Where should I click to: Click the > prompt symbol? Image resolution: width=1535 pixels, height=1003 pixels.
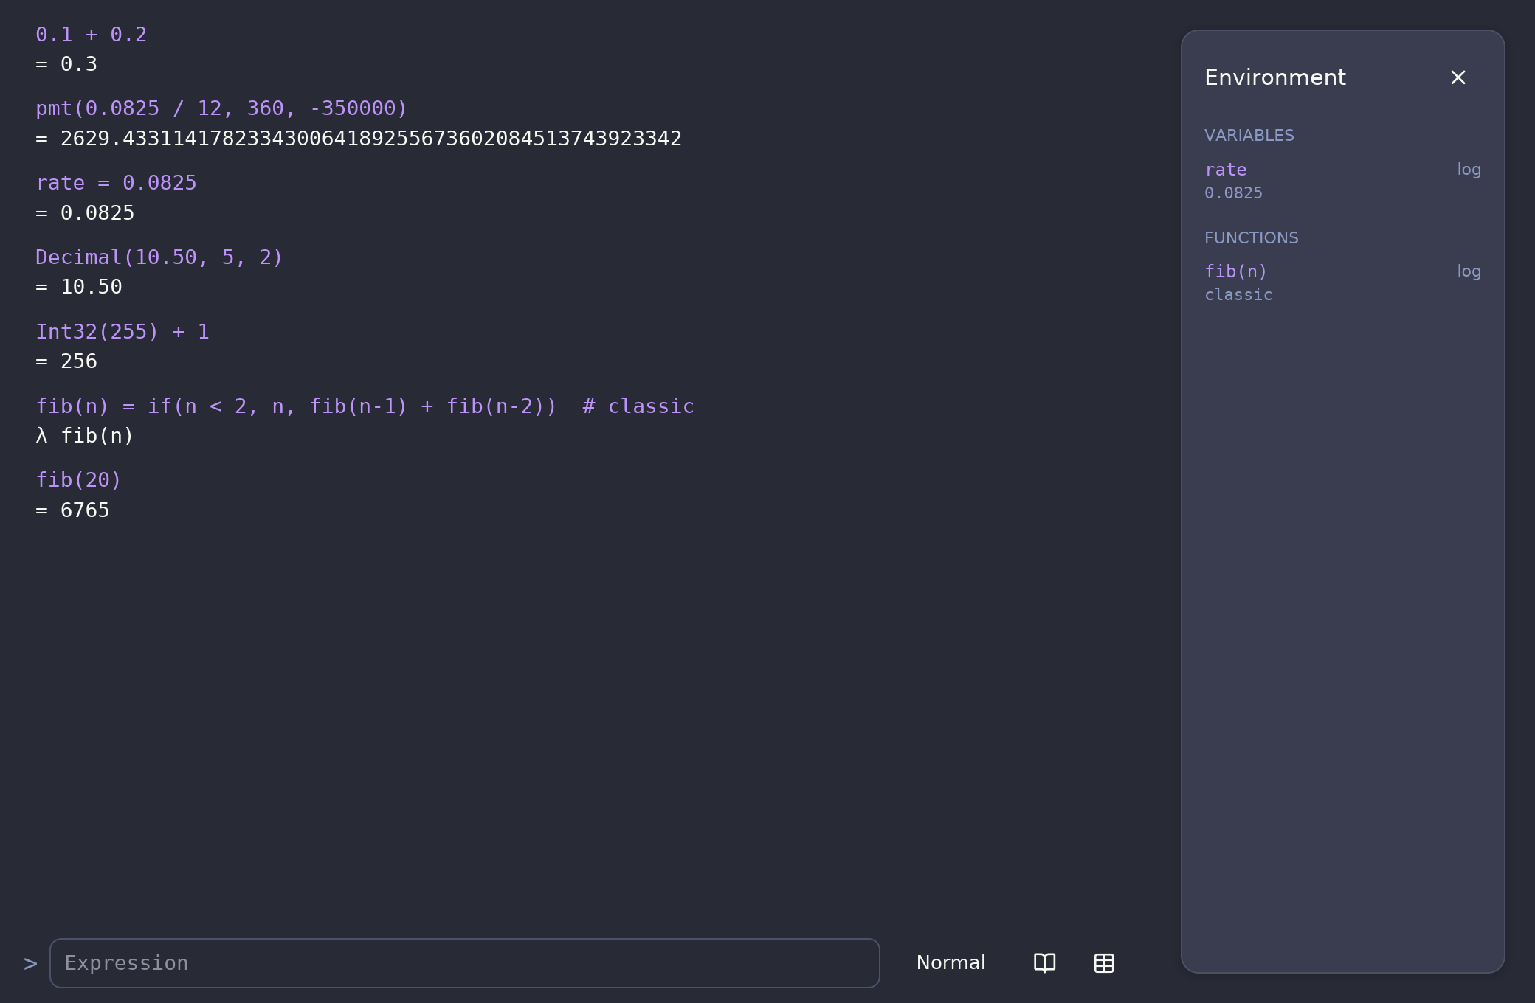pos(30,964)
